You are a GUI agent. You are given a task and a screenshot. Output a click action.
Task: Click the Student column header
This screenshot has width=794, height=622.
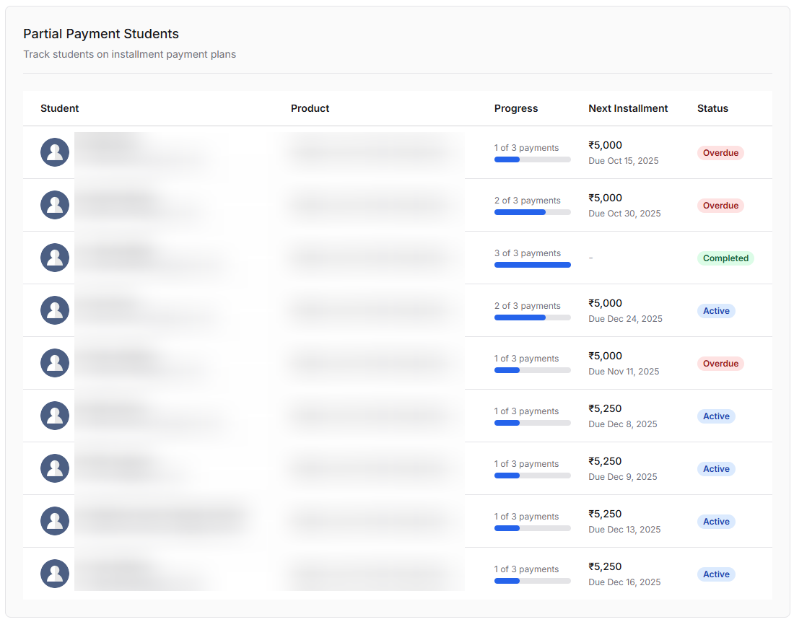[60, 108]
